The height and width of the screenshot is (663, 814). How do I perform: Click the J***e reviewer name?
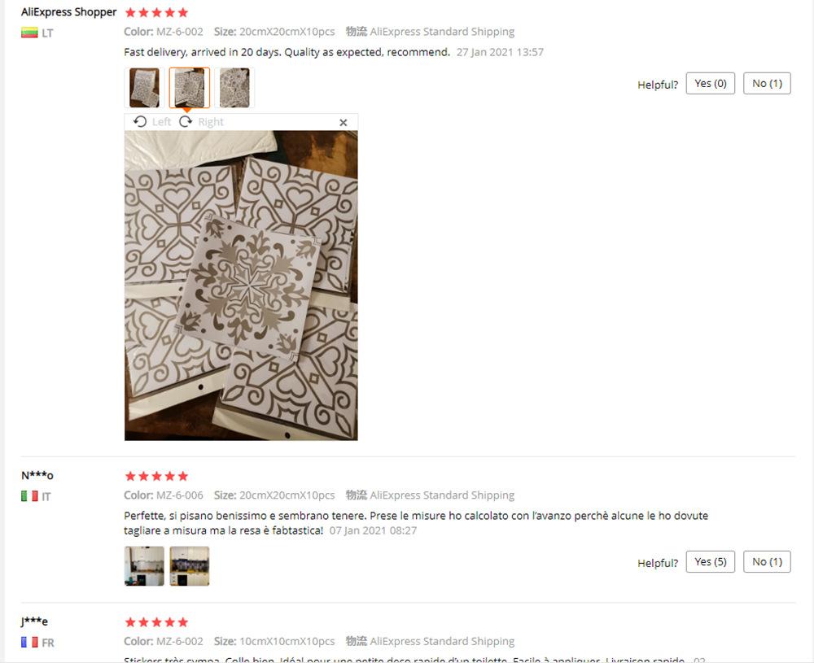coord(34,621)
